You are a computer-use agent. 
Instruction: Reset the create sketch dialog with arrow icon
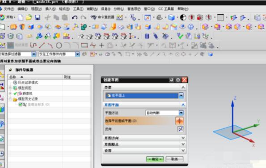pos(172,80)
